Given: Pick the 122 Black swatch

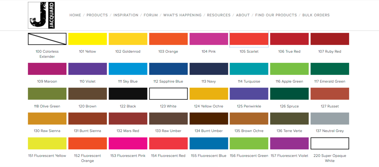Looking at the screenshot, I should point(128,94).
